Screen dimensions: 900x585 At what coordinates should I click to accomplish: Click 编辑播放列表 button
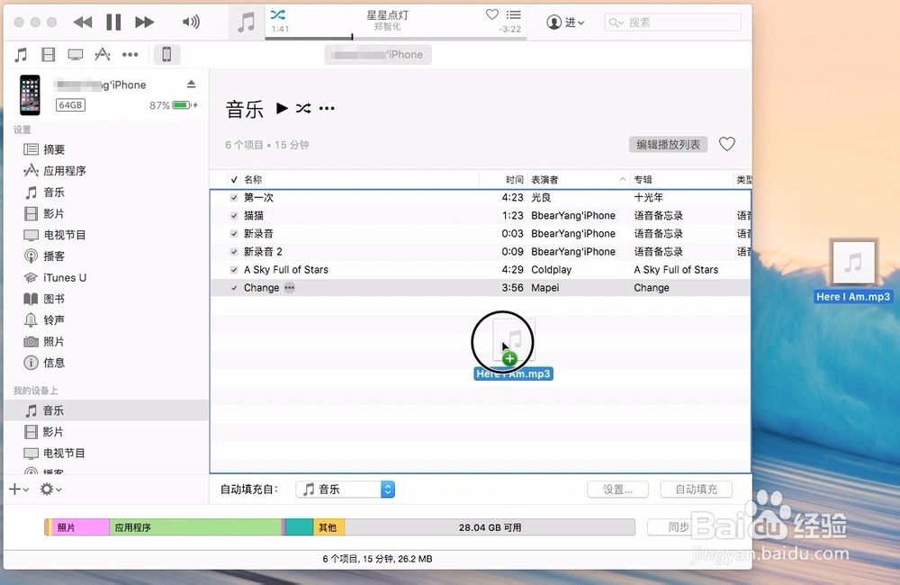[x=668, y=144]
